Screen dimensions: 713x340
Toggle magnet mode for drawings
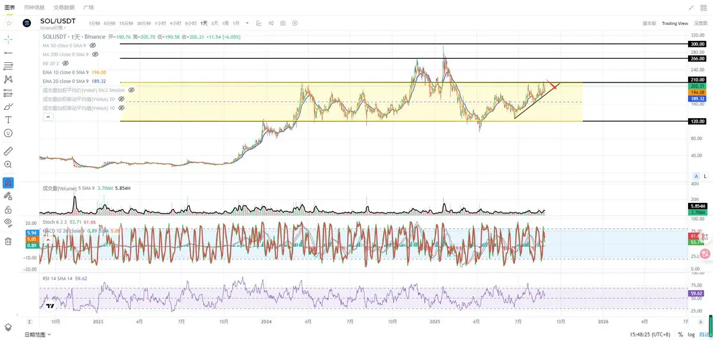8,183
